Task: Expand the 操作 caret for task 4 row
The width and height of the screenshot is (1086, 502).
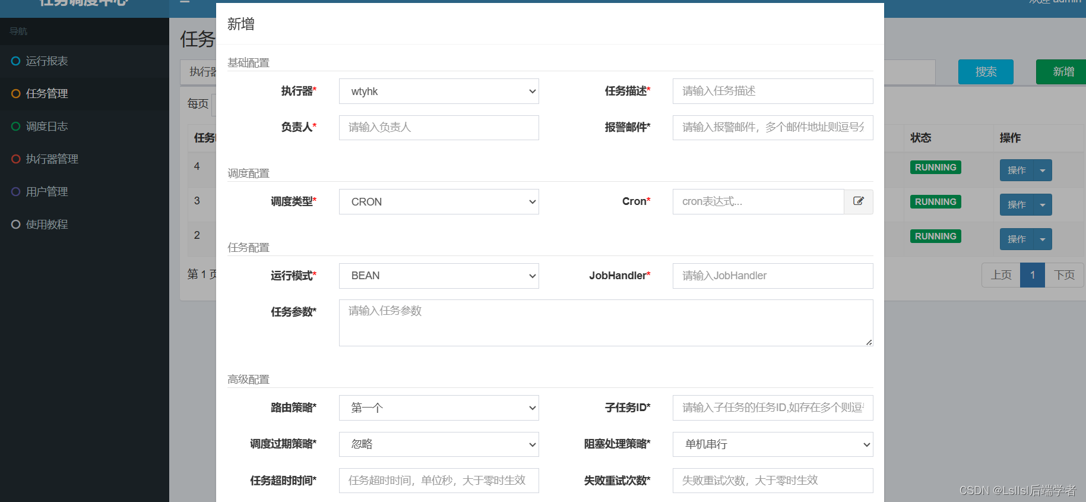Action: click(x=1043, y=171)
